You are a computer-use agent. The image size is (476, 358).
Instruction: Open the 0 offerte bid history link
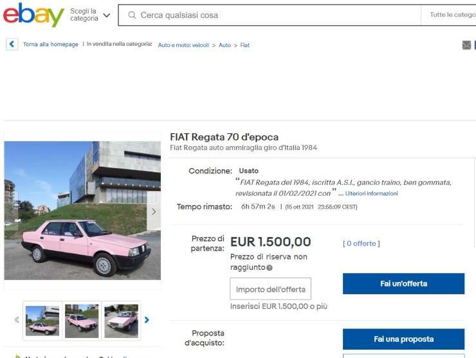362,243
